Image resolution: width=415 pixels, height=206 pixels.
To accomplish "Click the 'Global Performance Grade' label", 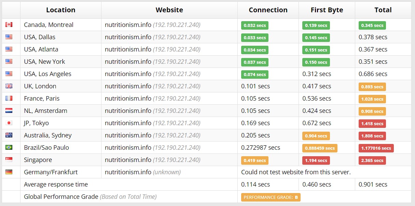I will (61, 196).
